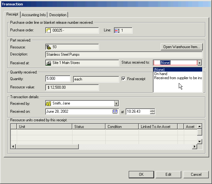Click the Cancel button

pyautogui.click(x=196, y=174)
